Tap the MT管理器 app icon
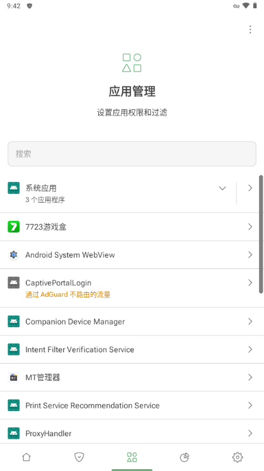Viewport: 264px width, 471px height. (x=13, y=378)
